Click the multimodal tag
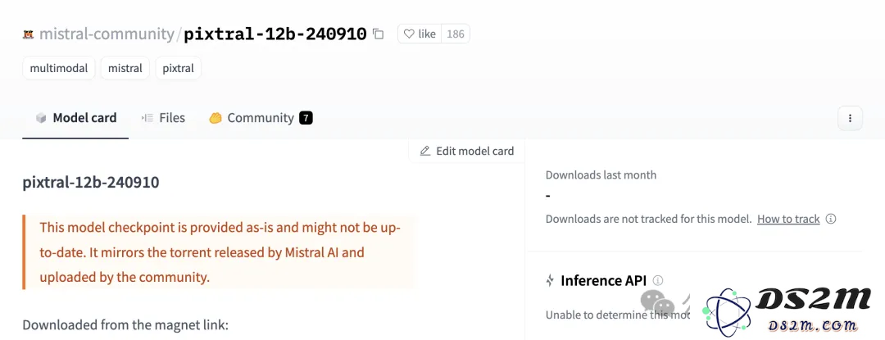The height and width of the screenshot is (340, 885). click(x=59, y=68)
